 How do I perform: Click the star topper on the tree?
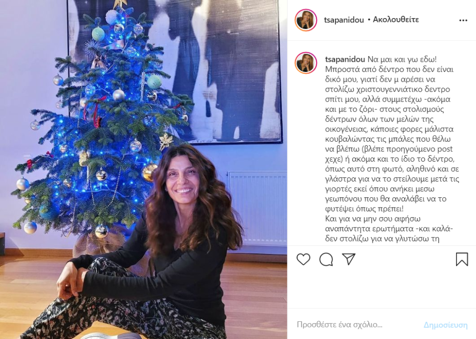pos(121,4)
